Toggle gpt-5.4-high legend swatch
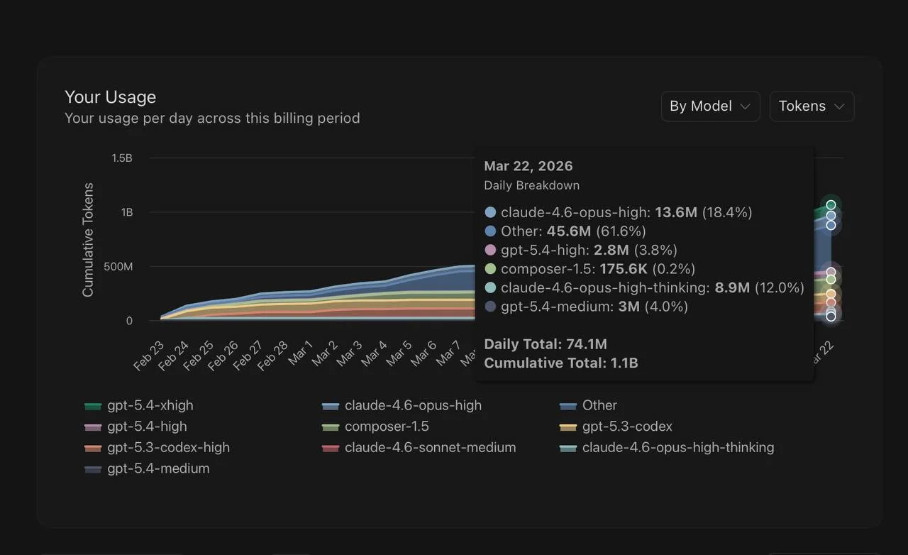The width and height of the screenshot is (908, 555). pos(93,427)
